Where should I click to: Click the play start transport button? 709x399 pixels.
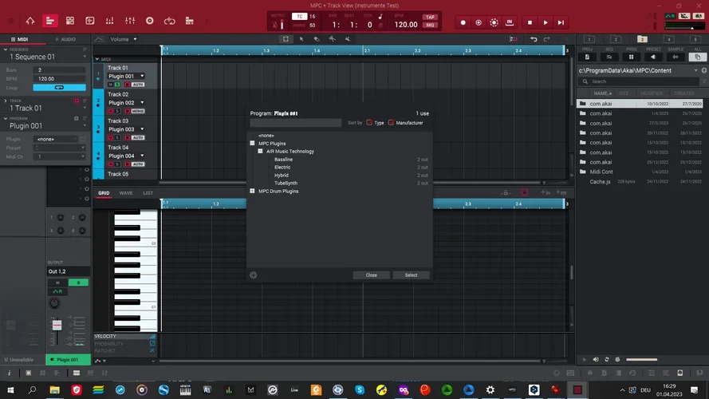(561, 22)
